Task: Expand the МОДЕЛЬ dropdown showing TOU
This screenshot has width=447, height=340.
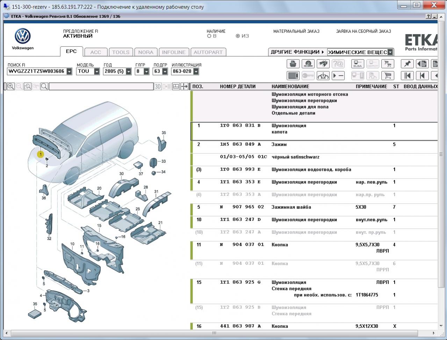Action: (97, 71)
